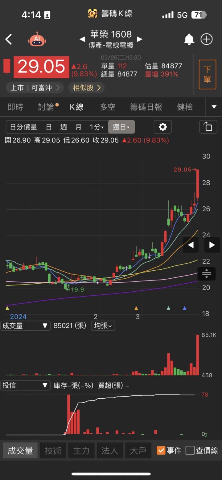Tap the orange event marker near month 3
The height and width of the screenshot is (480, 222).
[x=136, y=308]
